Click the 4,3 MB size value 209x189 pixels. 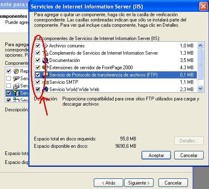tap(187, 68)
